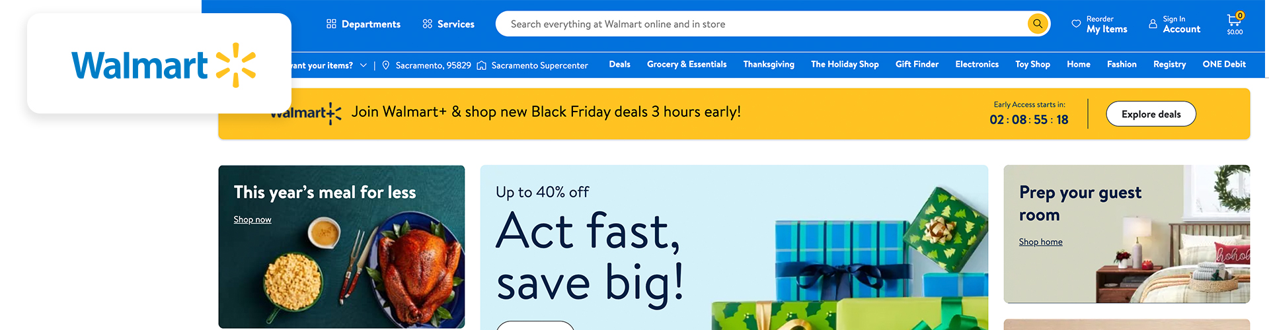The image size is (1269, 330).
Task: Click the Explore deals button
Action: (x=1151, y=114)
